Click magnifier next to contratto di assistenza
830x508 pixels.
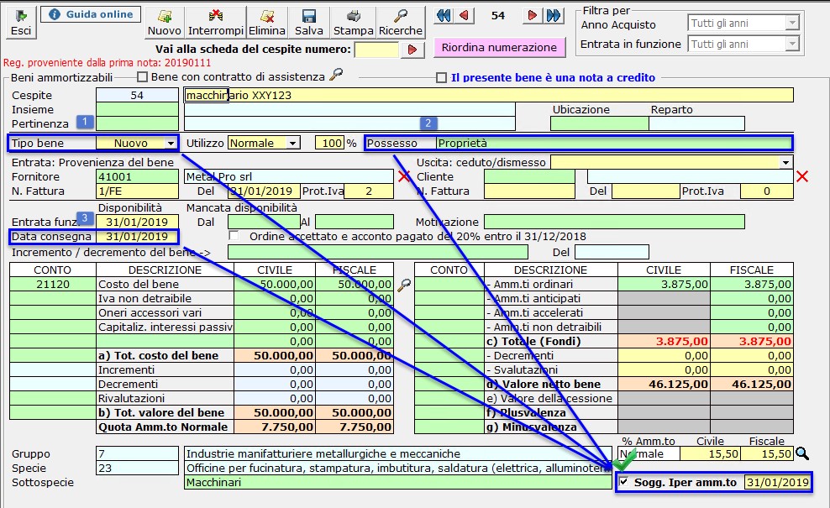(x=336, y=75)
